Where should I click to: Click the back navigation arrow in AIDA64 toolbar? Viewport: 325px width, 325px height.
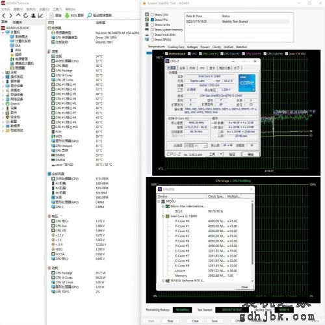[4, 16]
